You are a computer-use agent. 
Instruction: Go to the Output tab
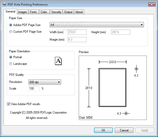[68, 12]
